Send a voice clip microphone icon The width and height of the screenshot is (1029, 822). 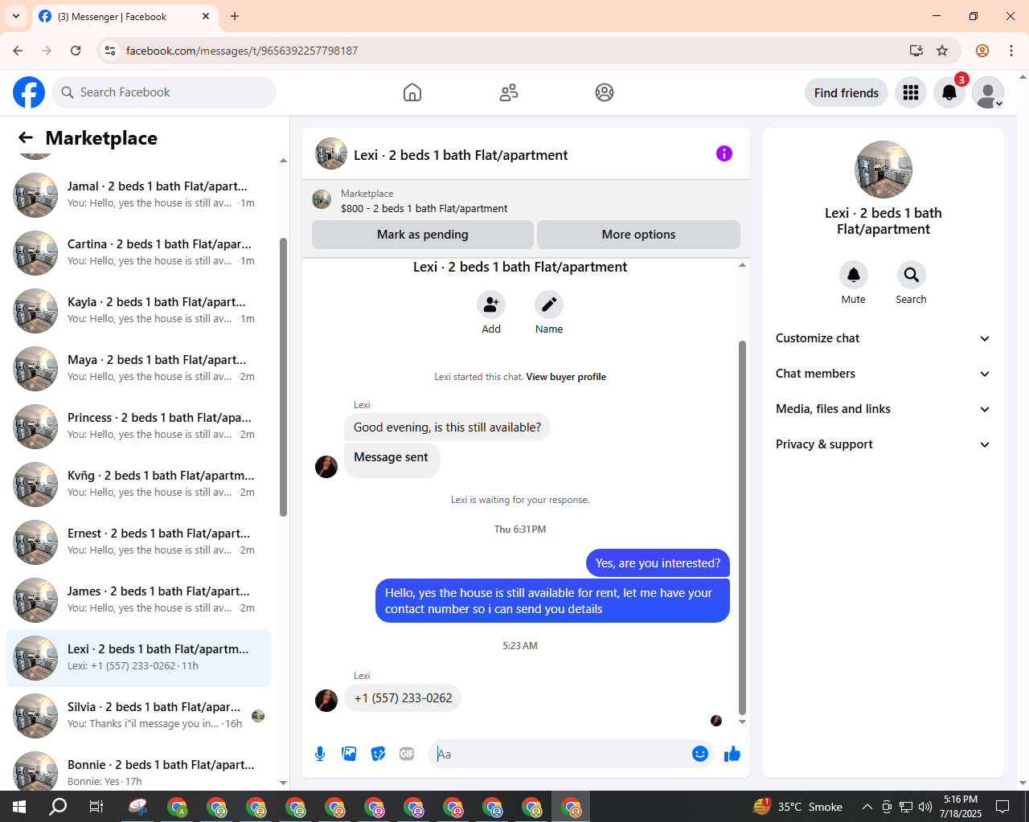[320, 754]
